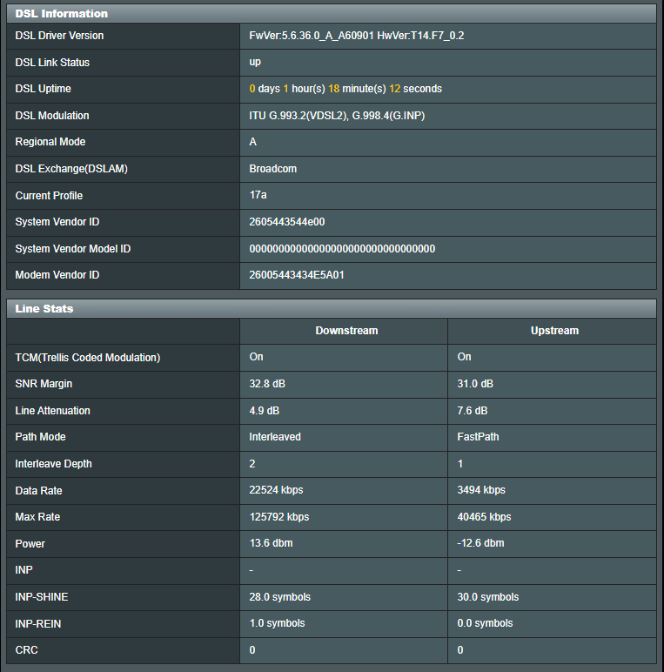Click the profile value 17a
Screen dimensions: 664x672
[258, 195]
